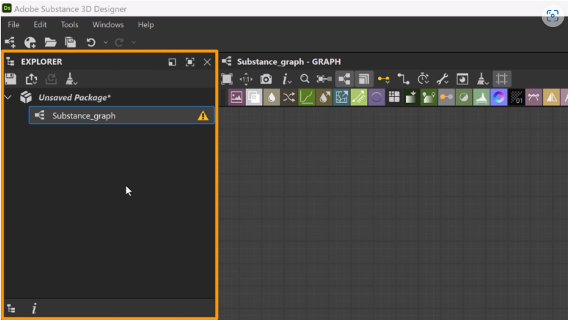Click the New MDL material graph icon
This screenshot has width=568, height=320.
[30, 42]
